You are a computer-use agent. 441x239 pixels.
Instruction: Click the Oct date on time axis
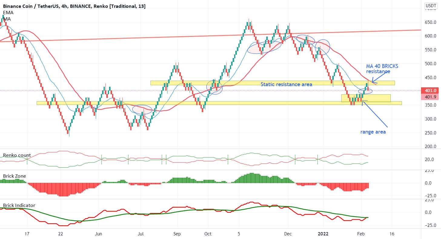click(208, 234)
